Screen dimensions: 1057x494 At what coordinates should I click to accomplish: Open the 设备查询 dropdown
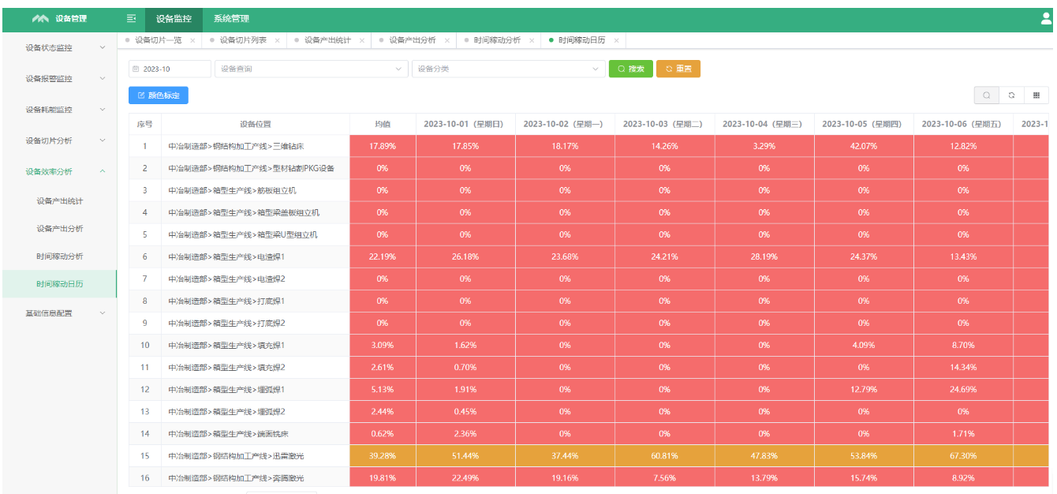coord(312,69)
